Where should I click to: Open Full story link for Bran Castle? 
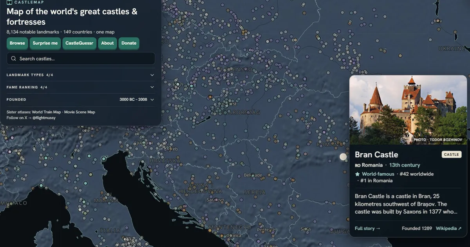tap(367, 229)
